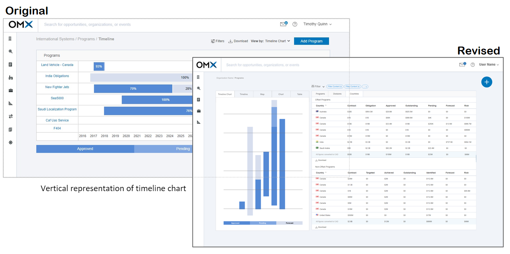Select the transfer arrows icon in sidebar
The height and width of the screenshot is (254, 510).
tap(10, 116)
